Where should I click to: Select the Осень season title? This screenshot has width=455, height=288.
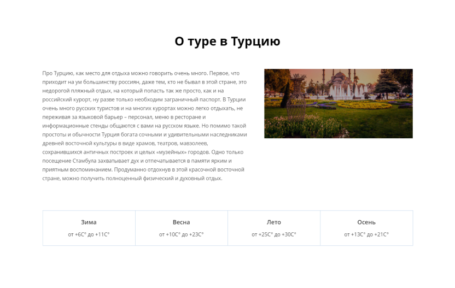tap(366, 222)
